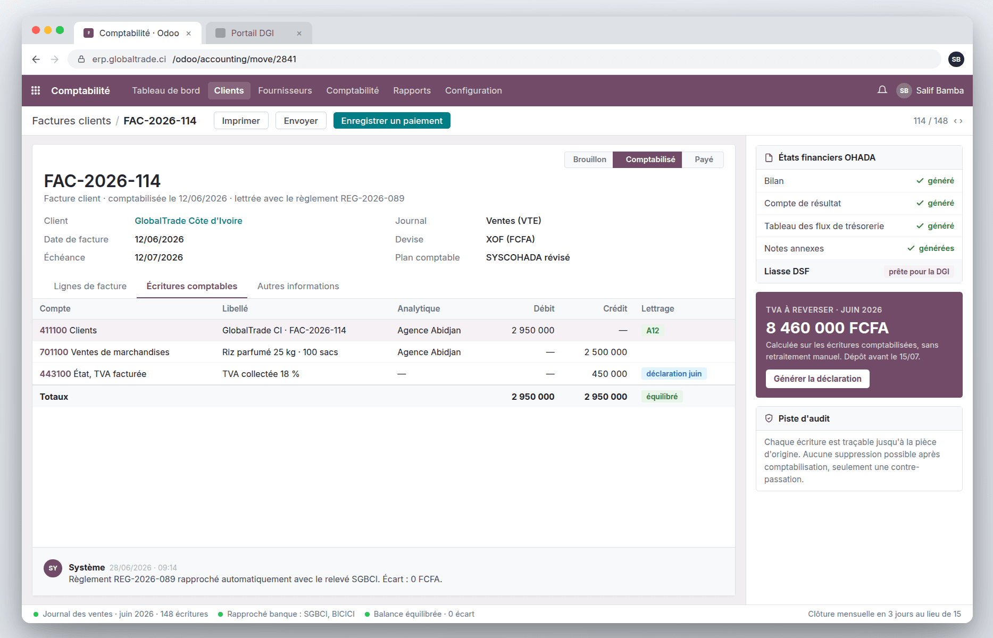The height and width of the screenshot is (638, 993).
Task: Open the Autres informations tab
Action: coord(298,286)
